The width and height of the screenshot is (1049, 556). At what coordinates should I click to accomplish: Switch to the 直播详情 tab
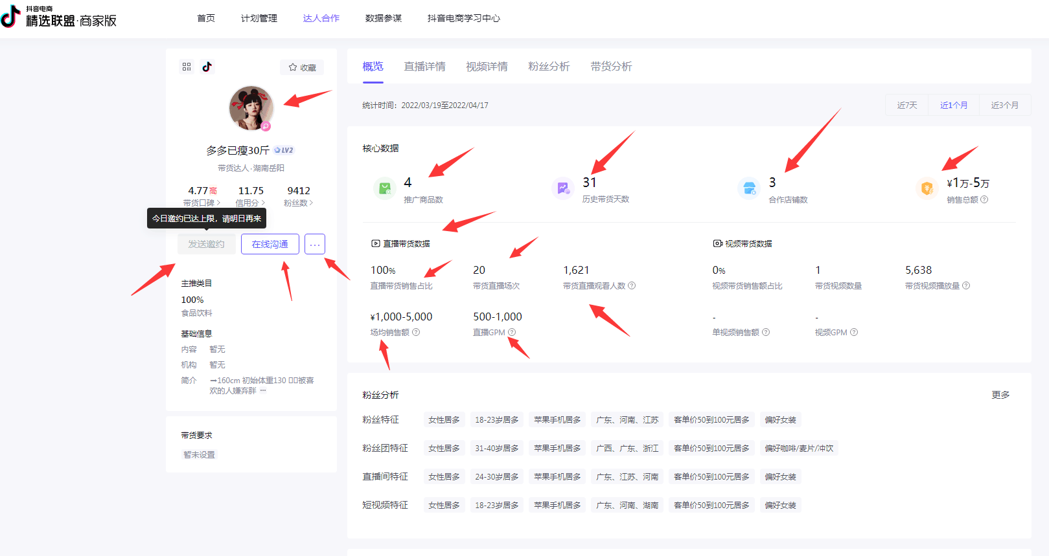click(x=424, y=66)
